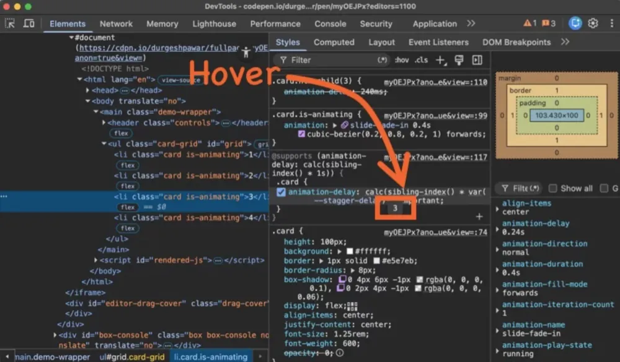Open the Computed sidebar tab
The image size is (620, 362).
click(x=334, y=42)
